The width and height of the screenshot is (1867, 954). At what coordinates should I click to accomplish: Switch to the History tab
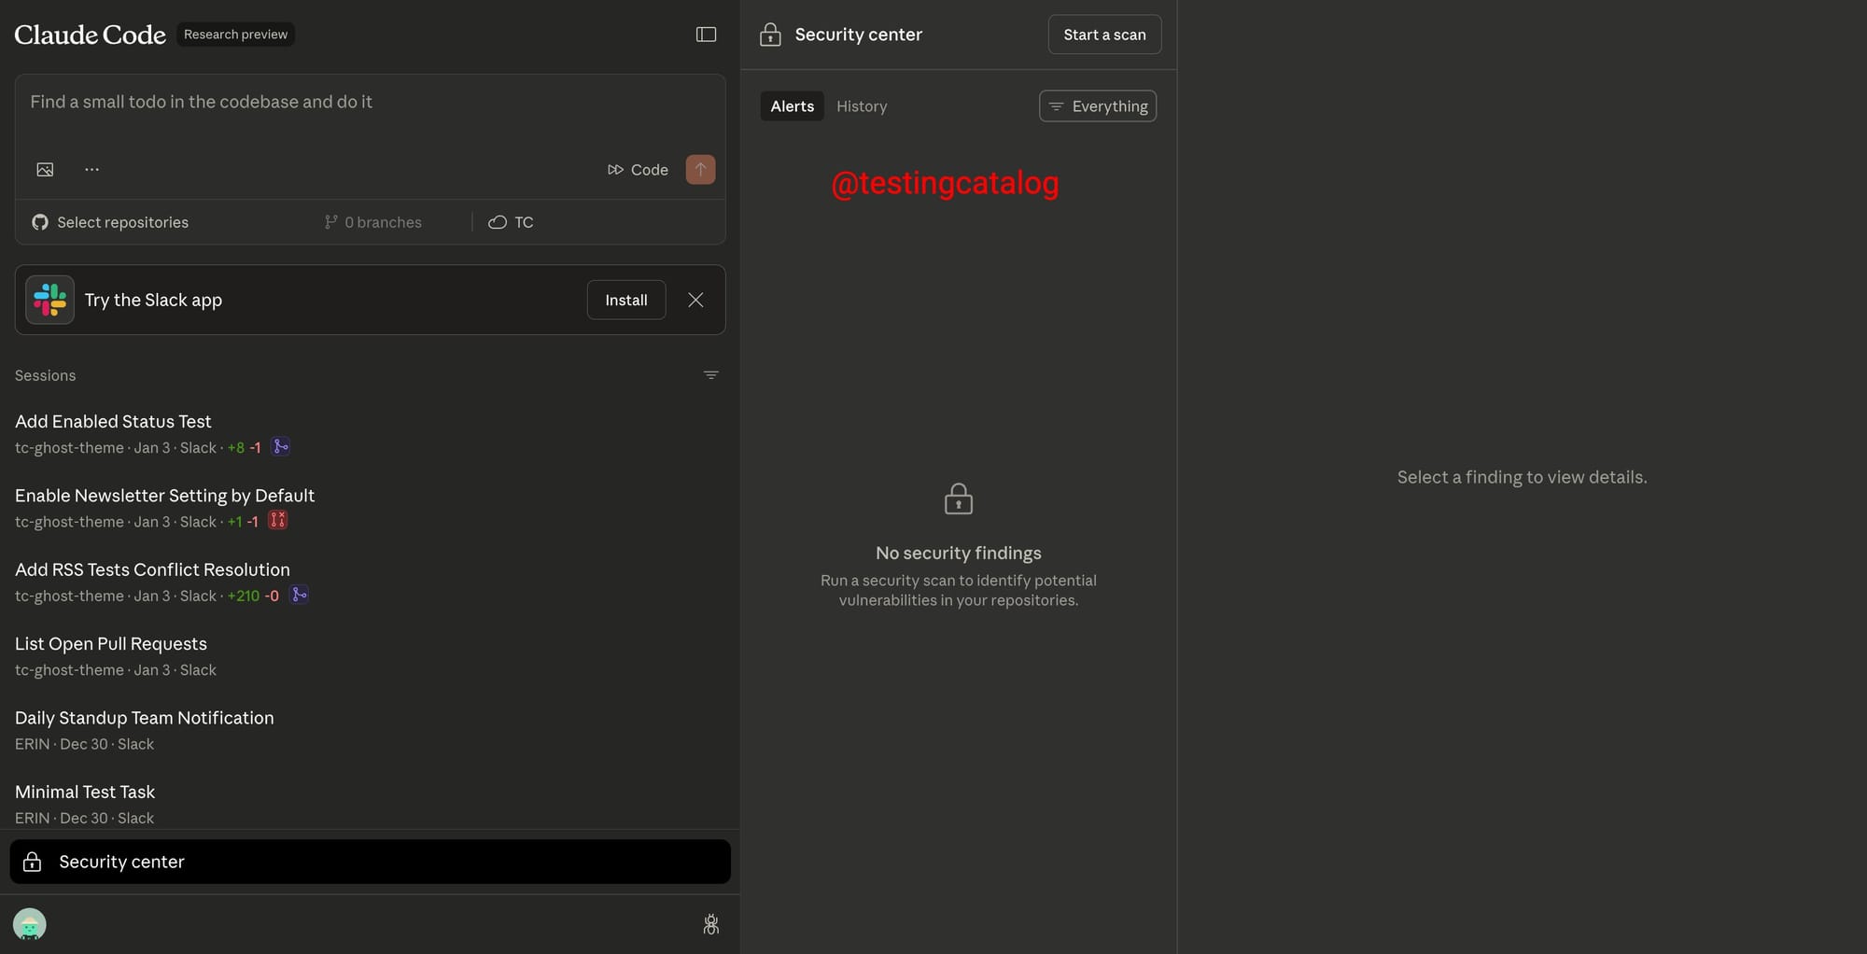(861, 106)
